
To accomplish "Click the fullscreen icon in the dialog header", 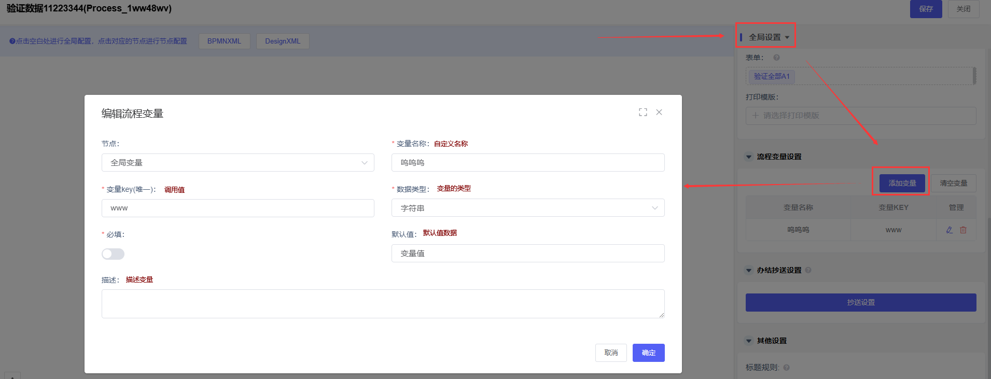I will [x=643, y=113].
